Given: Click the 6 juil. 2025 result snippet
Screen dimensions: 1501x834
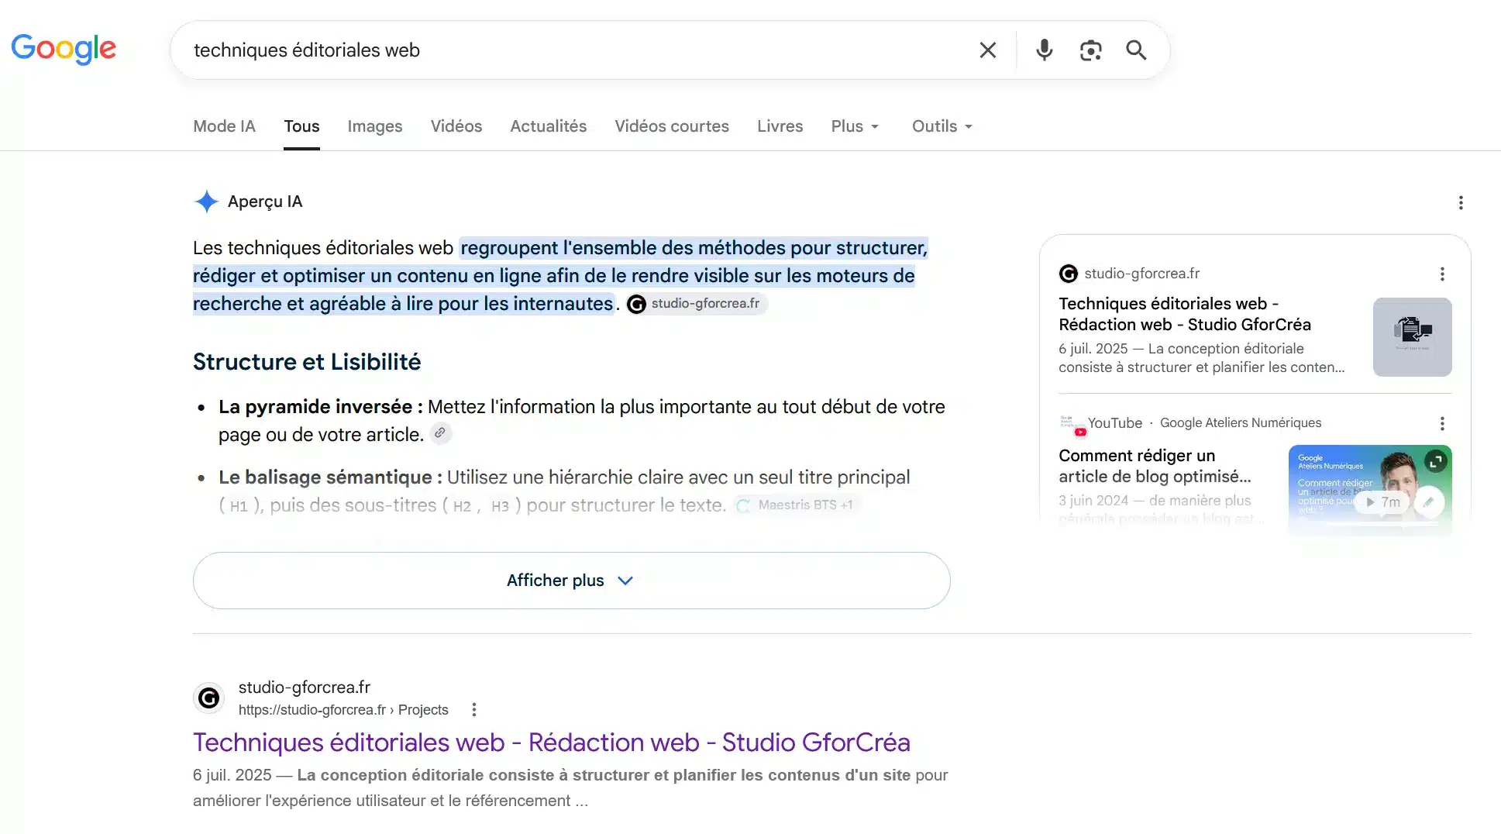Looking at the screenshot, I should point(570,788).
